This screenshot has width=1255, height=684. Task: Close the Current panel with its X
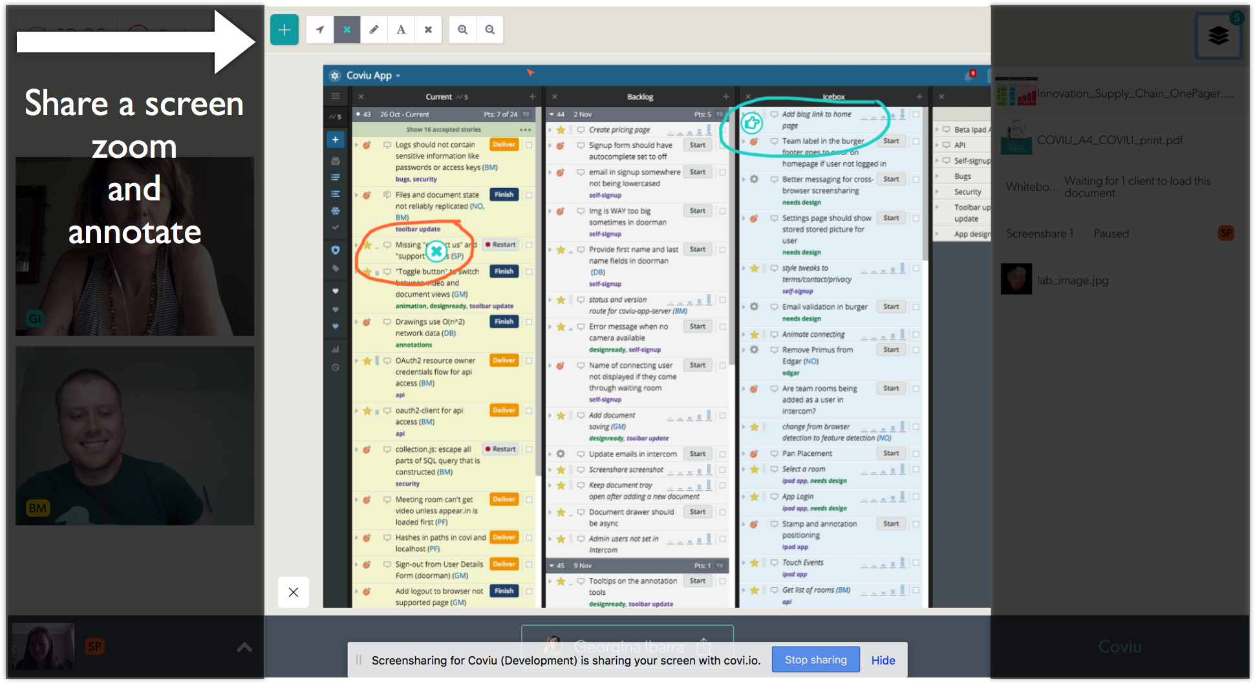point(361,96)
